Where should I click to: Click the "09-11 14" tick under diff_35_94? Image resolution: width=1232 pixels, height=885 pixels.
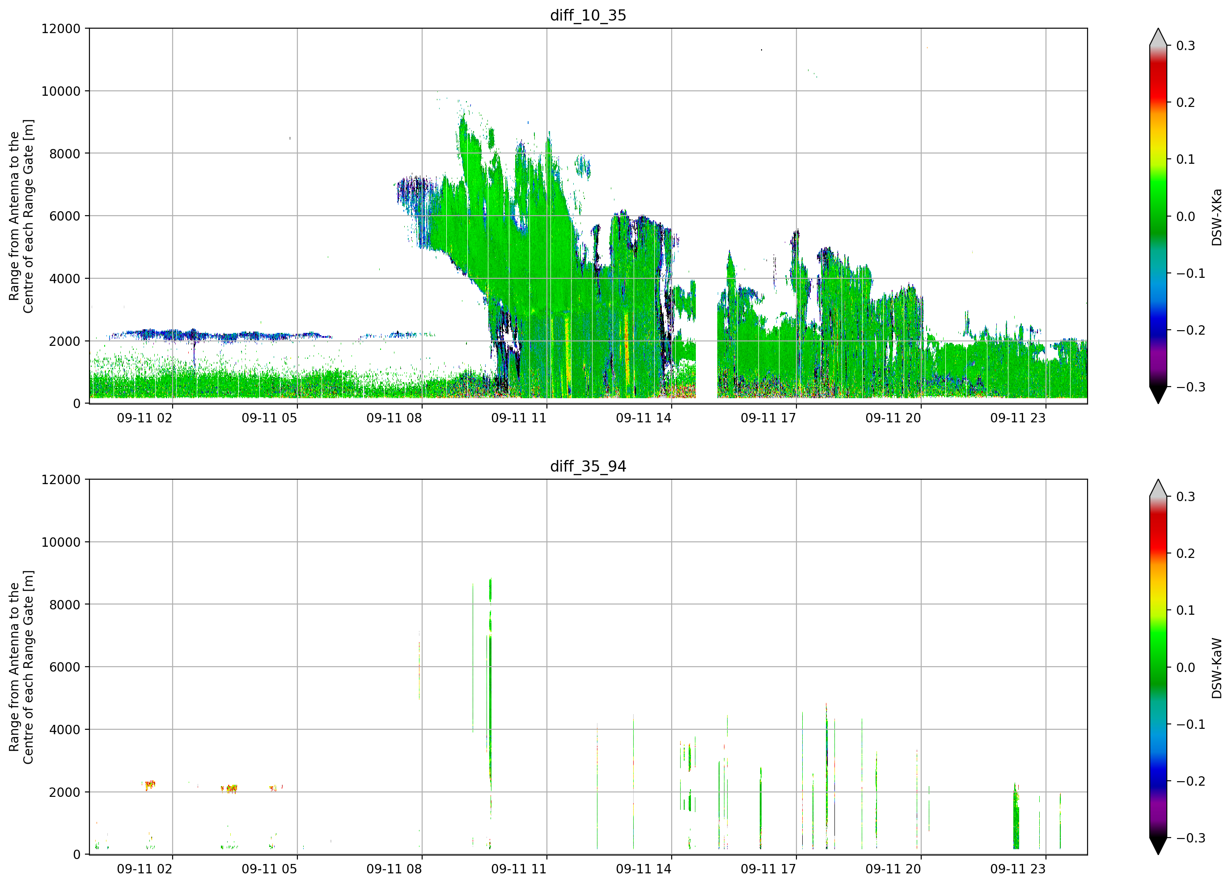click(x=644, y=869)
